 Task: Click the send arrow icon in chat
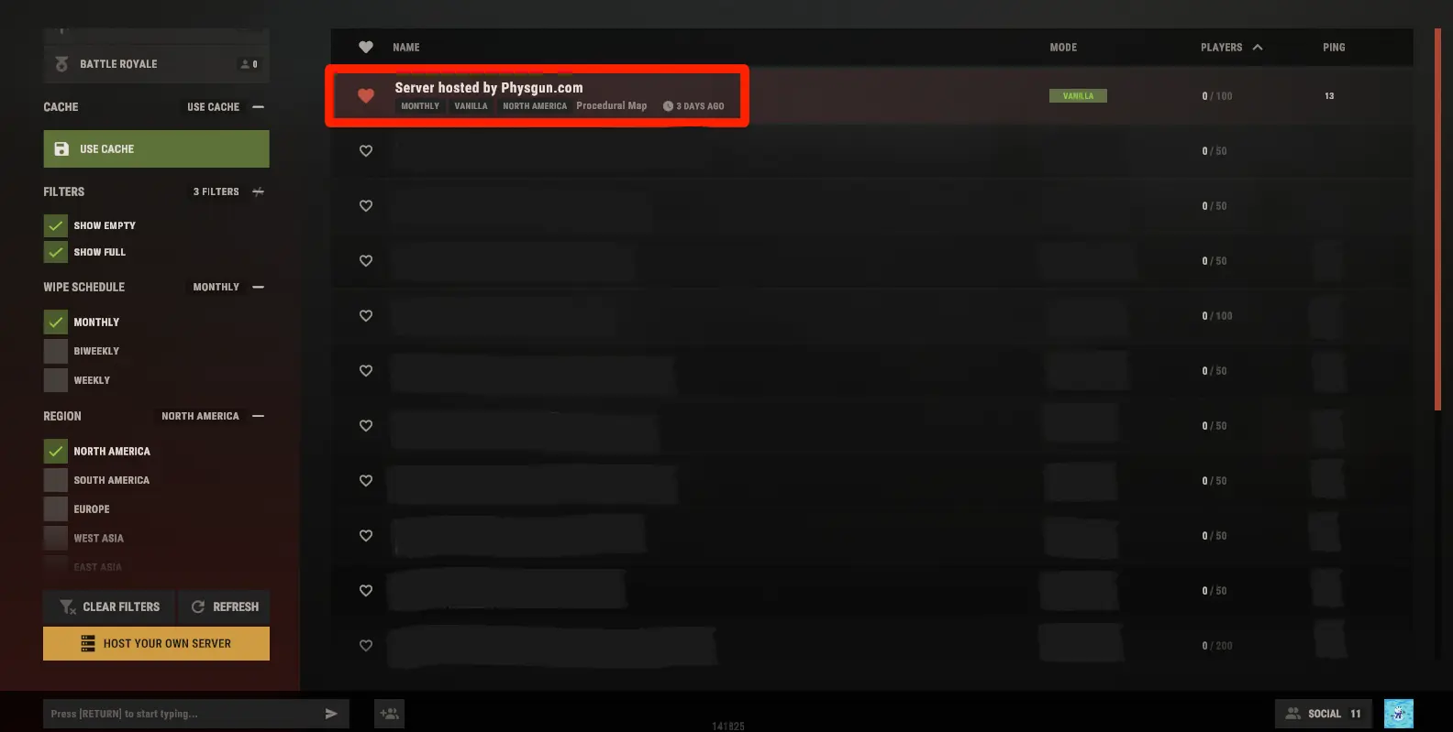coord(331,714)
